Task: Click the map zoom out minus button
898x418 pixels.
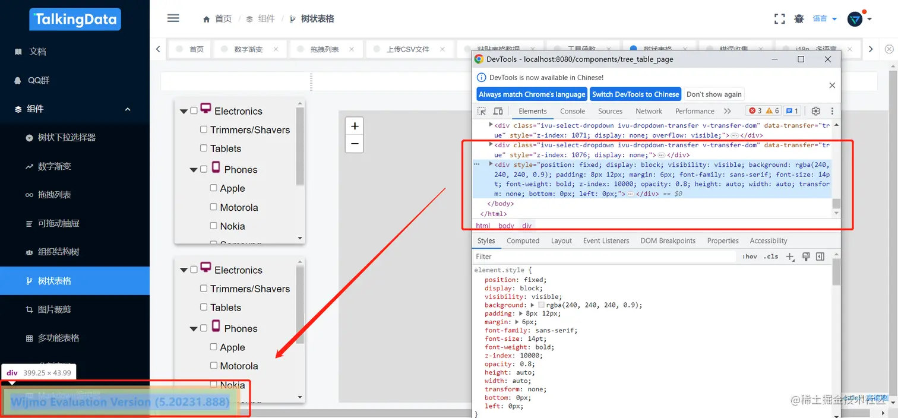Action: click(x=355, y=144)
